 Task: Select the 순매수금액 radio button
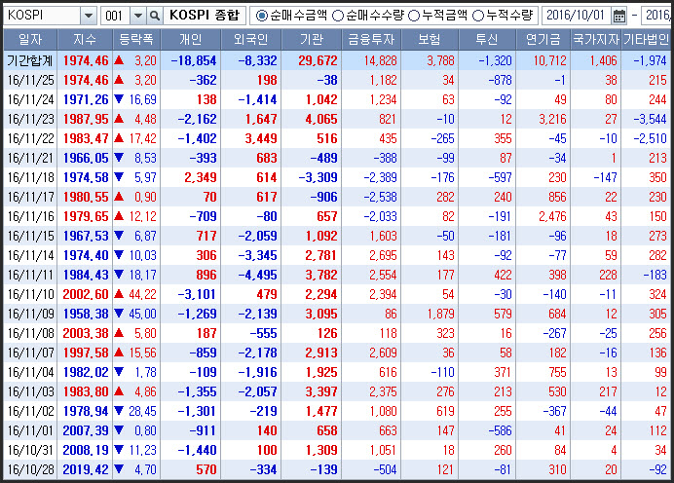(260, 16)
